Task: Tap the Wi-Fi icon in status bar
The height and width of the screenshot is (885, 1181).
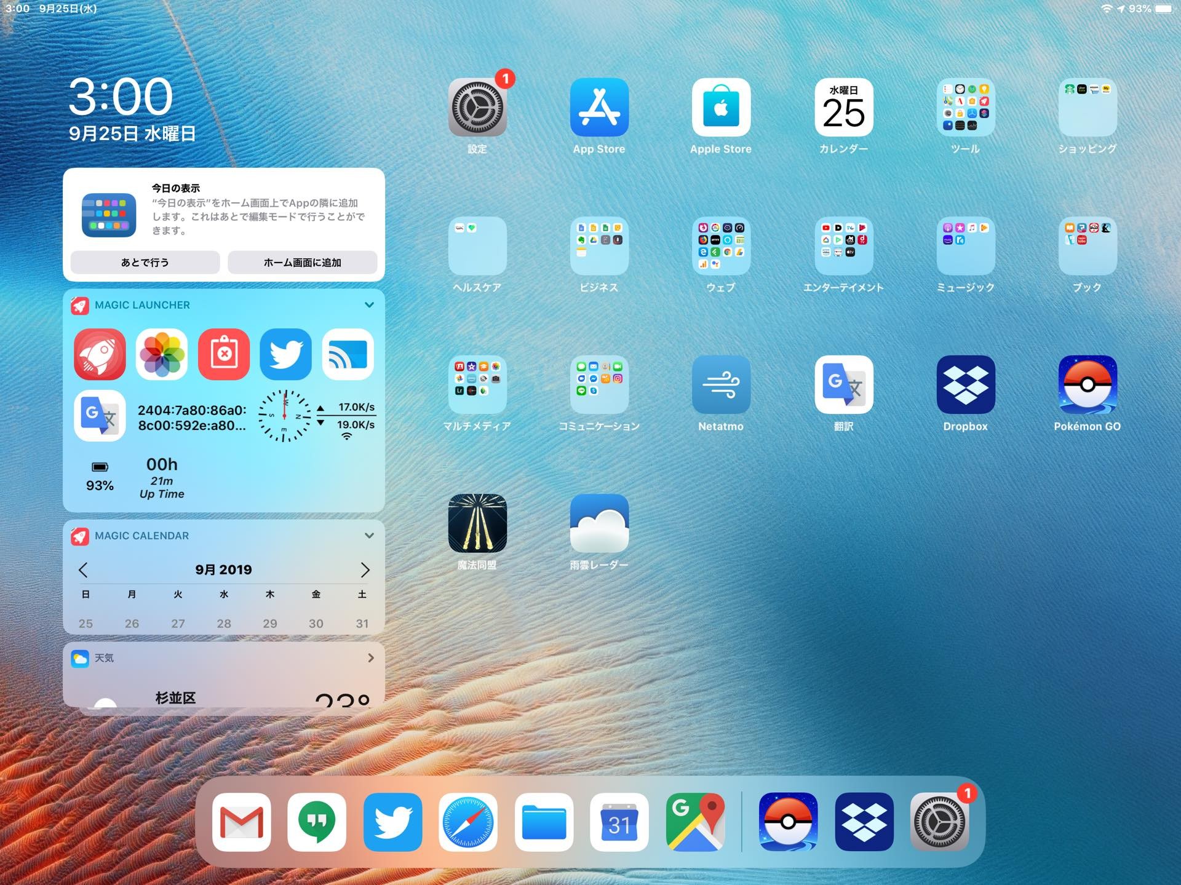Action: click(x=1107, y=9)
